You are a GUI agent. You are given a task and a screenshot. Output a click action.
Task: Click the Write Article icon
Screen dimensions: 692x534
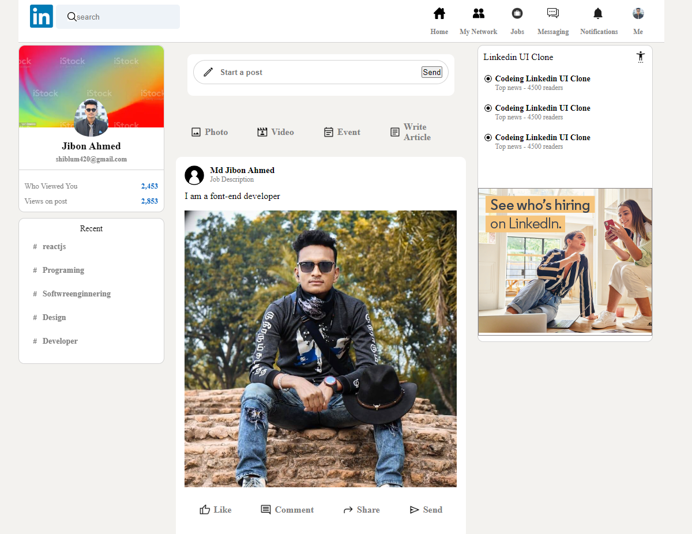(x=395, y=132)
